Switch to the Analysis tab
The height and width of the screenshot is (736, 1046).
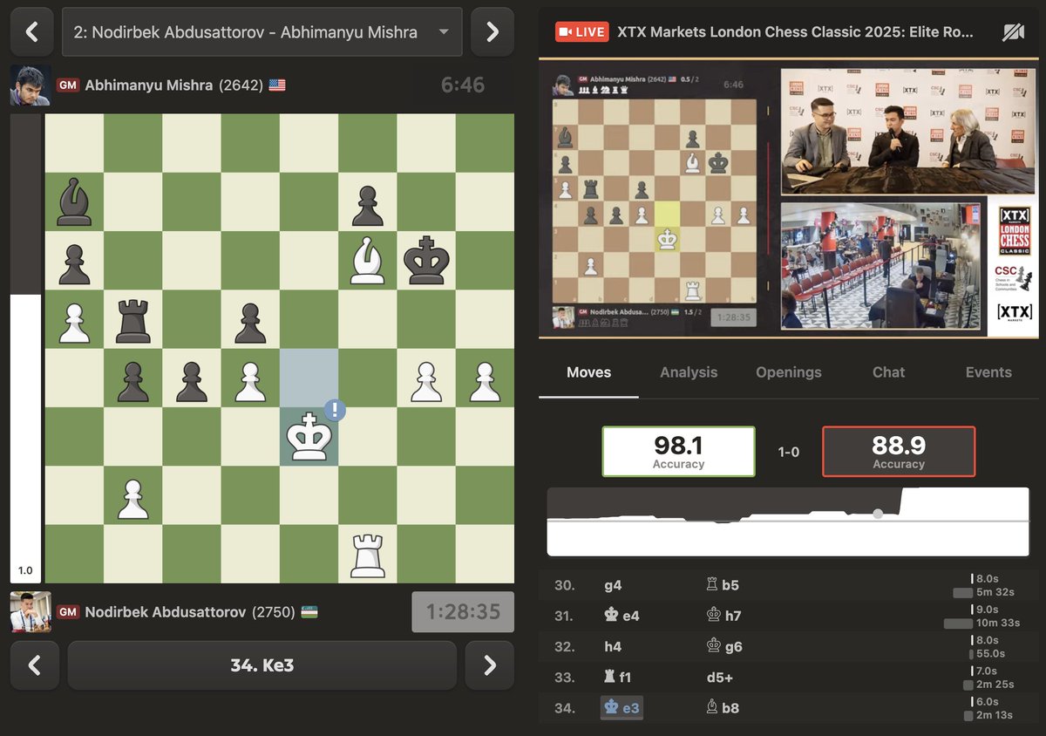[689, 372]
